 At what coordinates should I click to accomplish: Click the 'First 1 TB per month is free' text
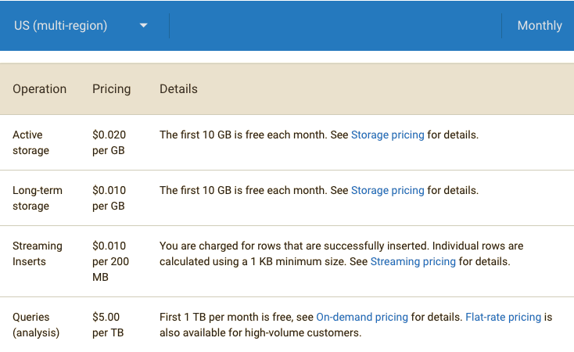pos(235,317)
